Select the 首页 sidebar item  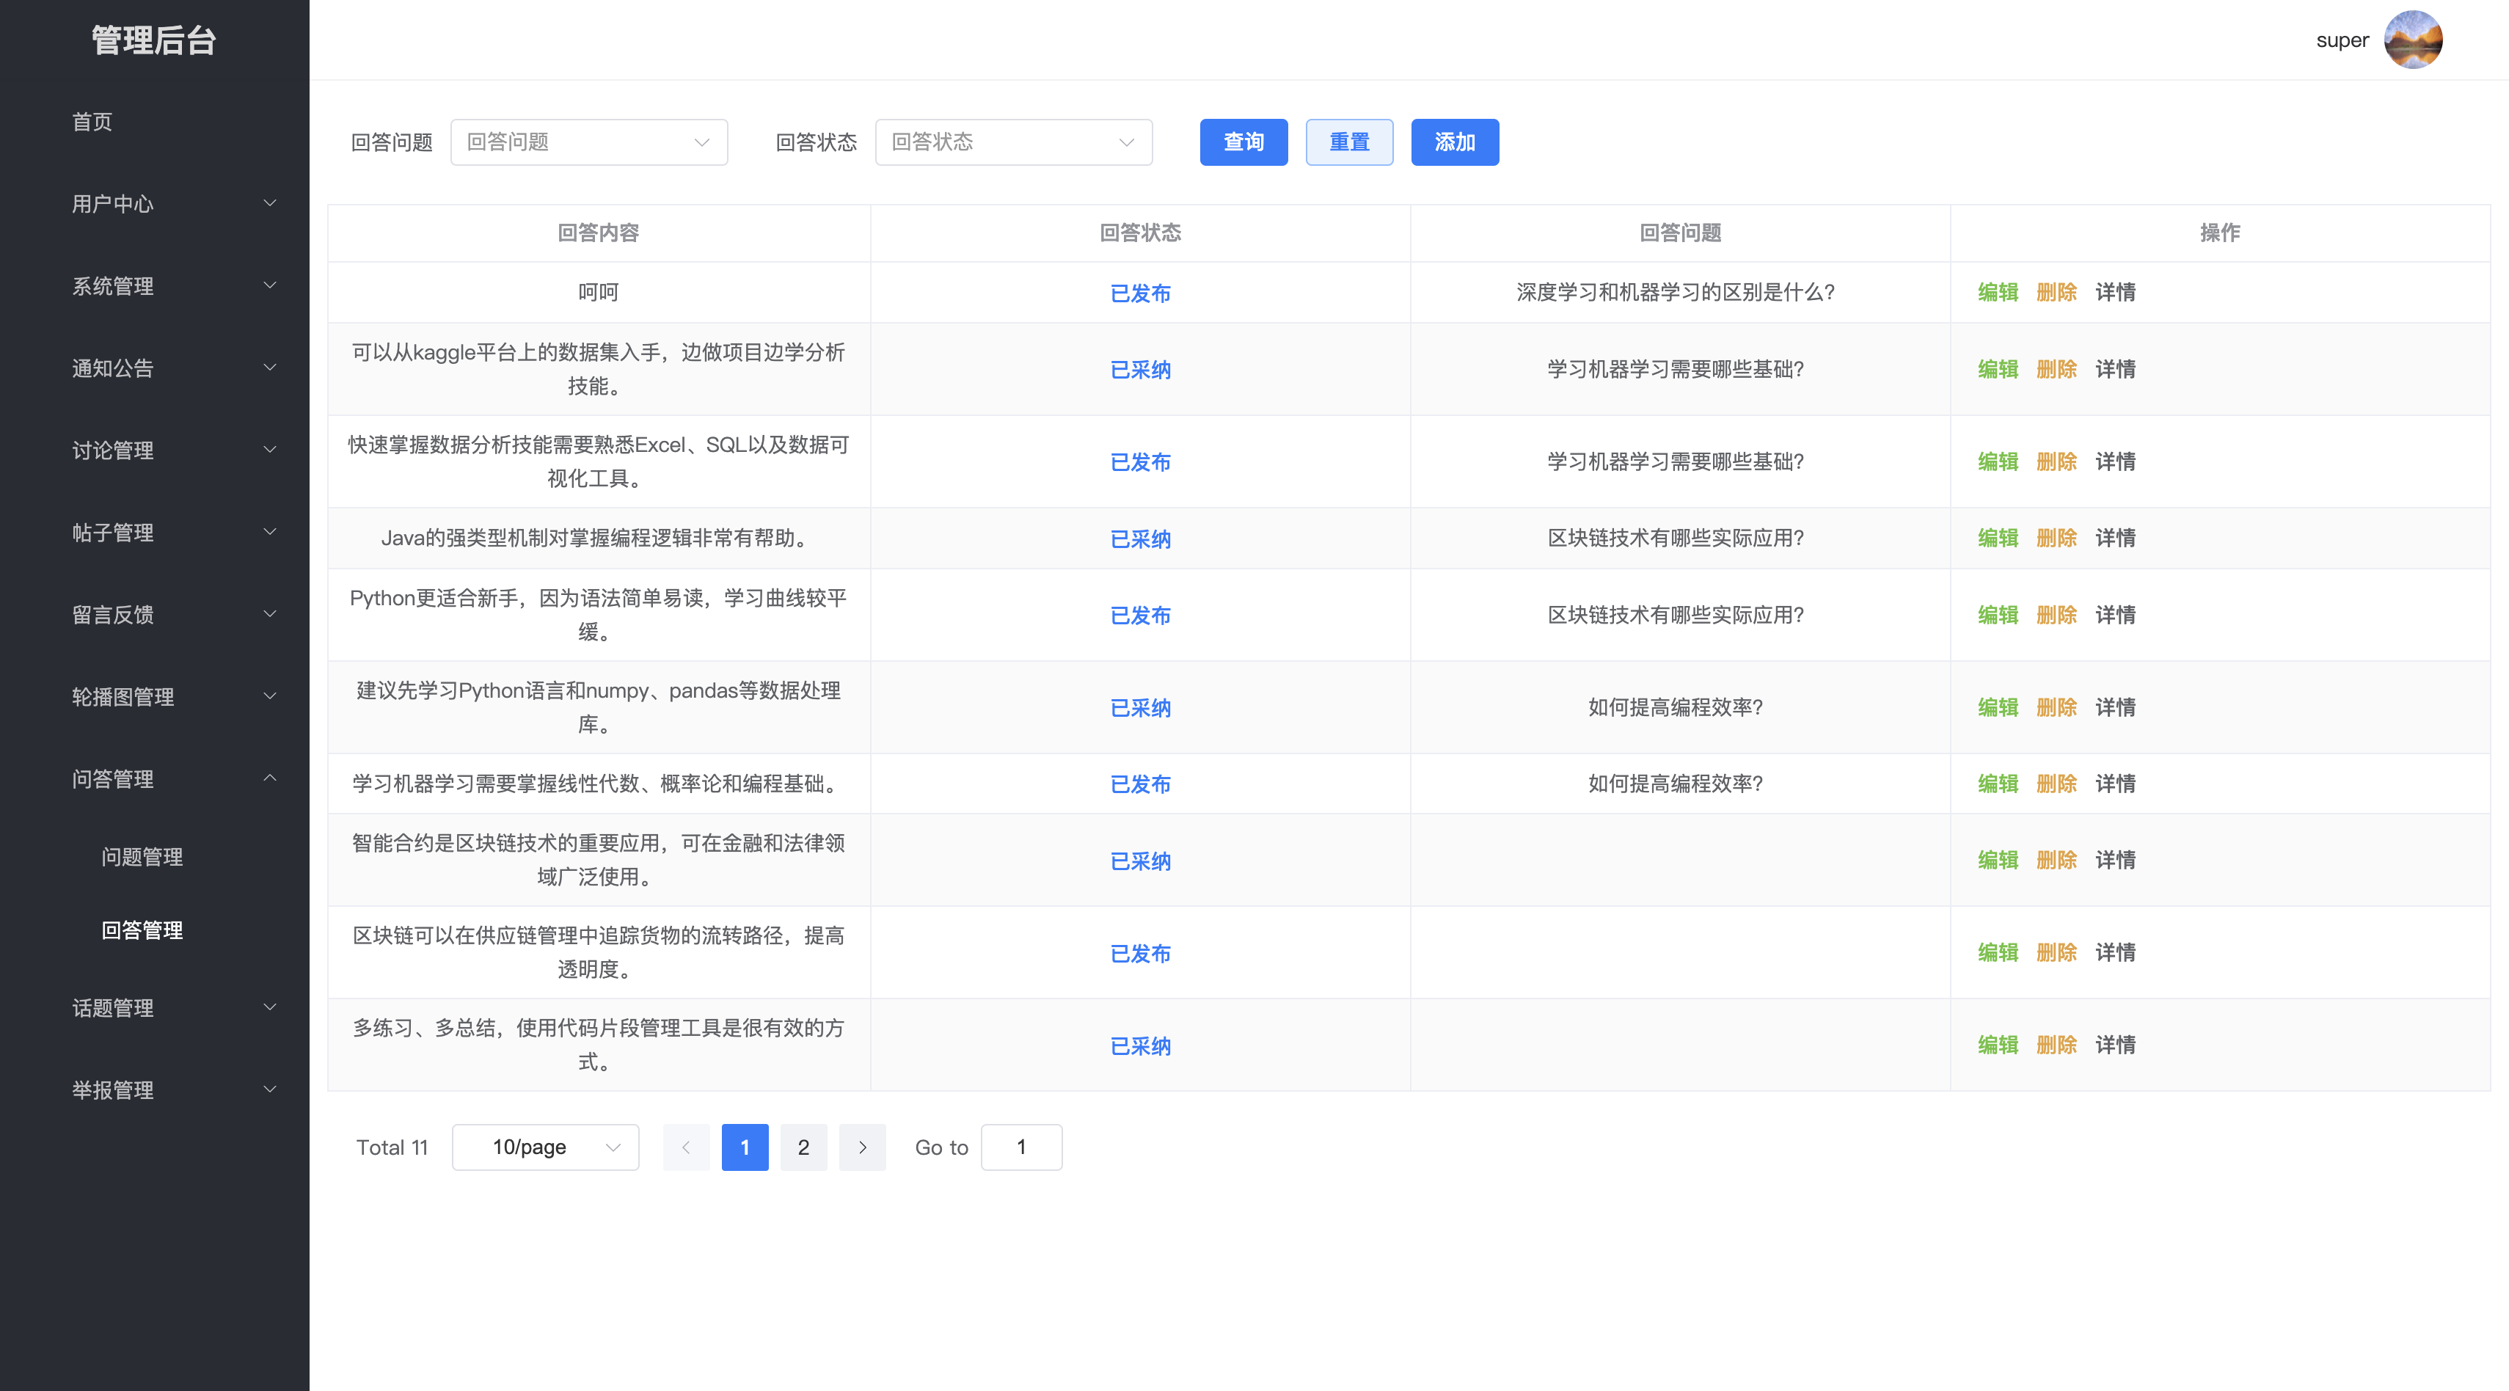click(92, 122)
